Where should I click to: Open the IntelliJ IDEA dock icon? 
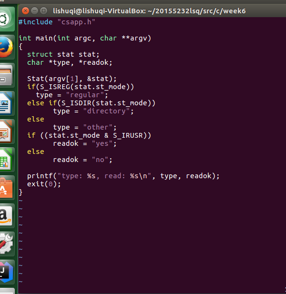pos(6,272)
